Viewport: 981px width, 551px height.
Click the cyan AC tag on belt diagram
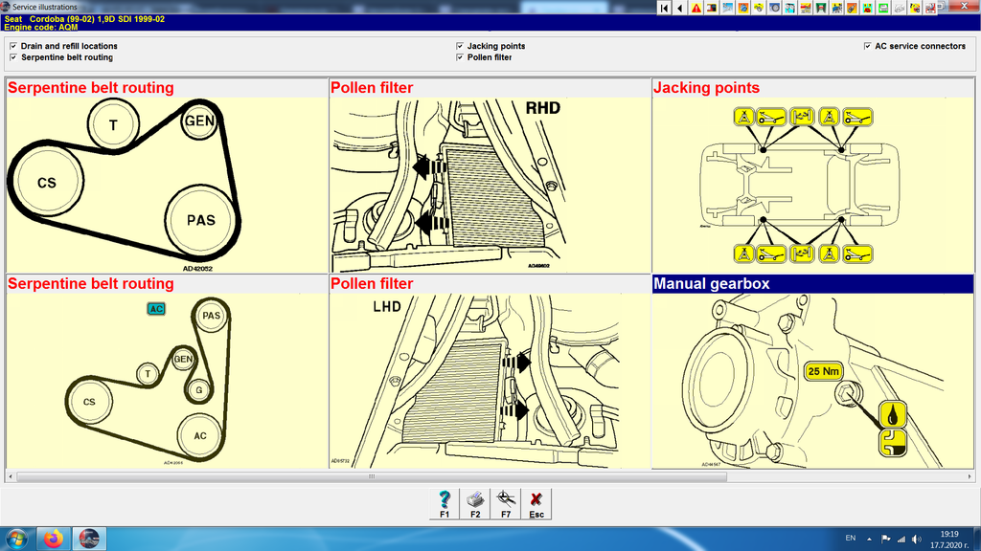click(x=156, y=309)
